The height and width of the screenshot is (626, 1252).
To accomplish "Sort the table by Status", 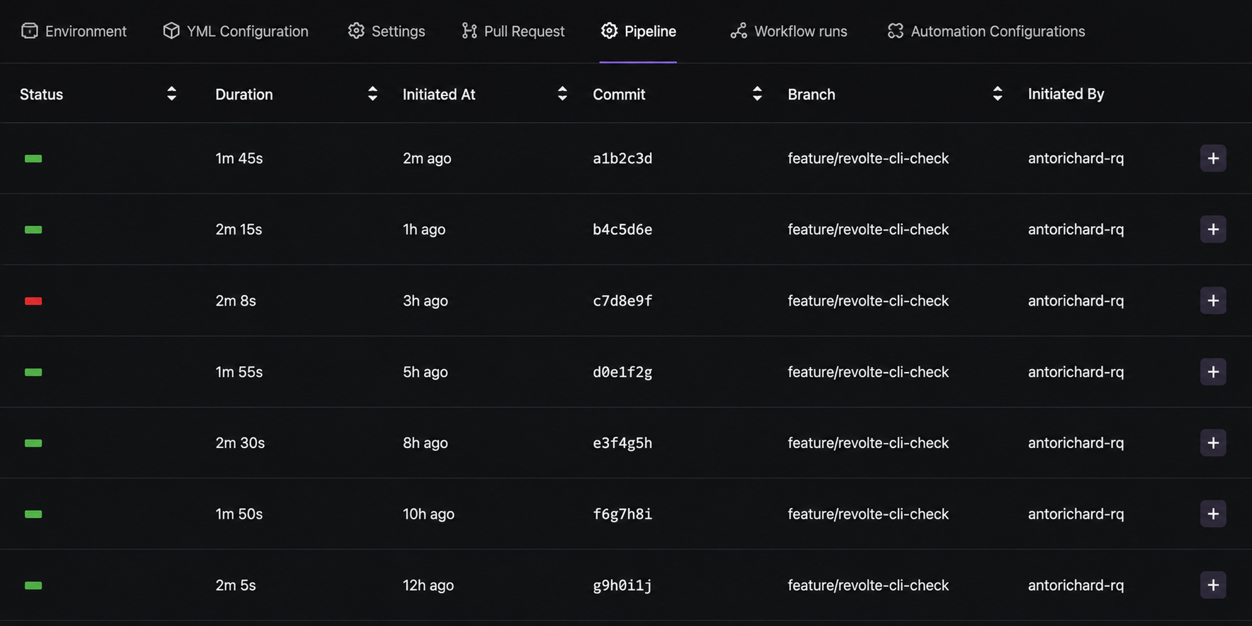I will (171, 94).
